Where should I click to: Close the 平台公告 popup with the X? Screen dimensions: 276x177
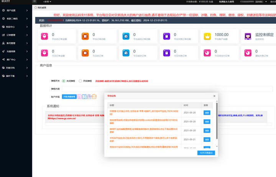tap(214, 96)
